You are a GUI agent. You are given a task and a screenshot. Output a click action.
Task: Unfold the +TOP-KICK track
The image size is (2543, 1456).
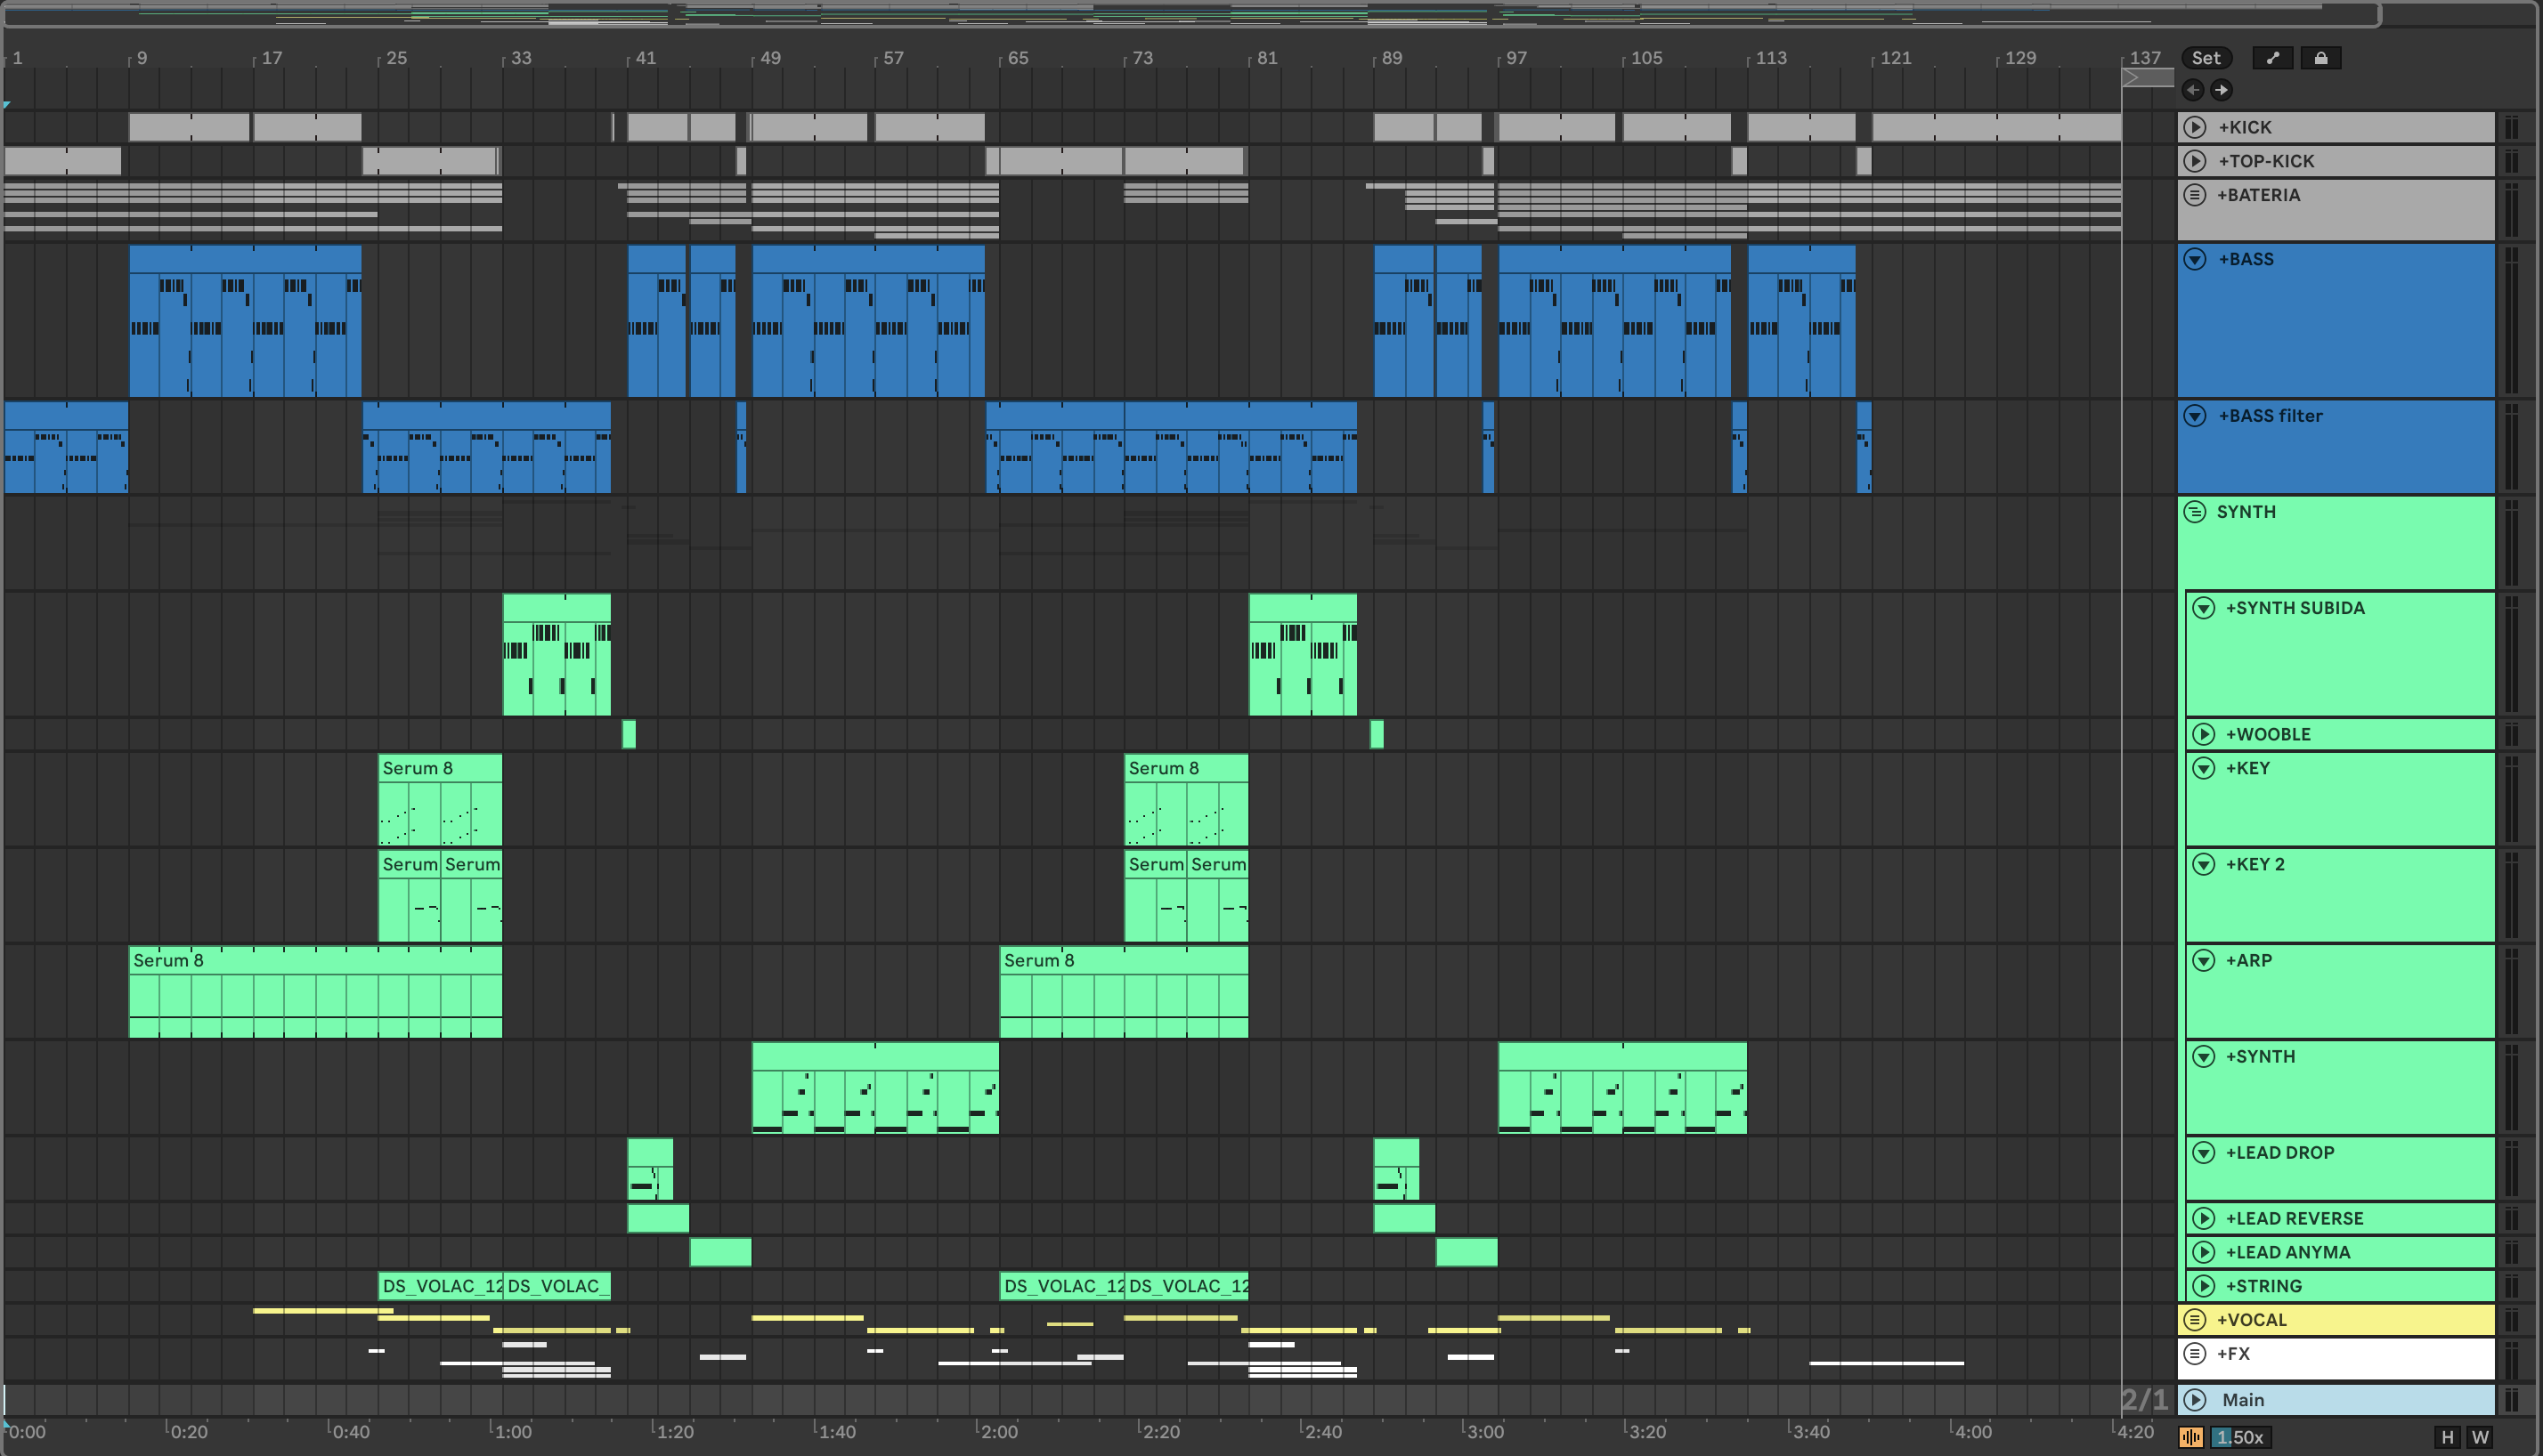coord(2195,161)
